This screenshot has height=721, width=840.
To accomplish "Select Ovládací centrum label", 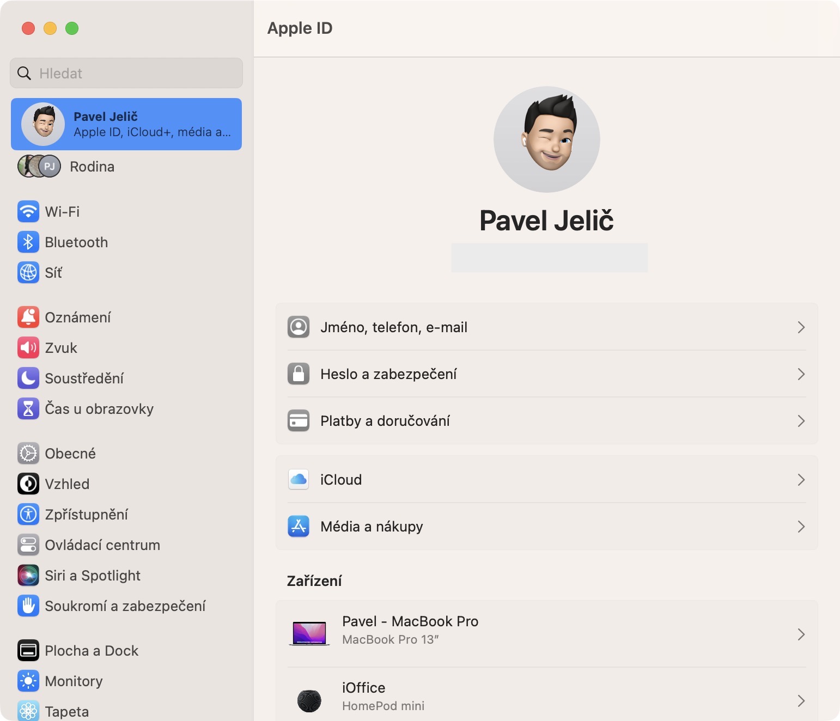I will [x=102, y=545].
